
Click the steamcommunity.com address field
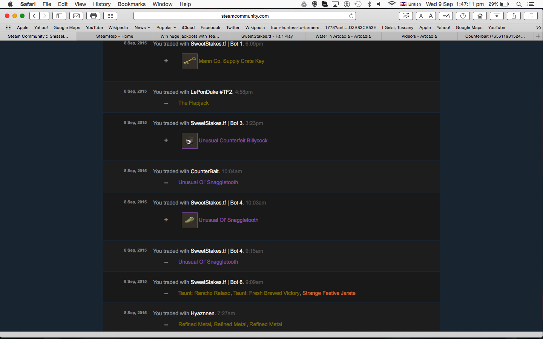pyautogui.click(x=245, y=16)
